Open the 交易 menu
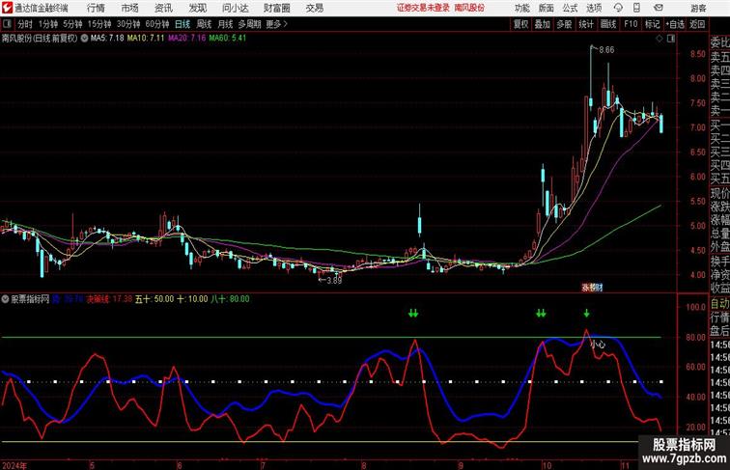The width and height of the screenshot is (730, 470). 315,8
